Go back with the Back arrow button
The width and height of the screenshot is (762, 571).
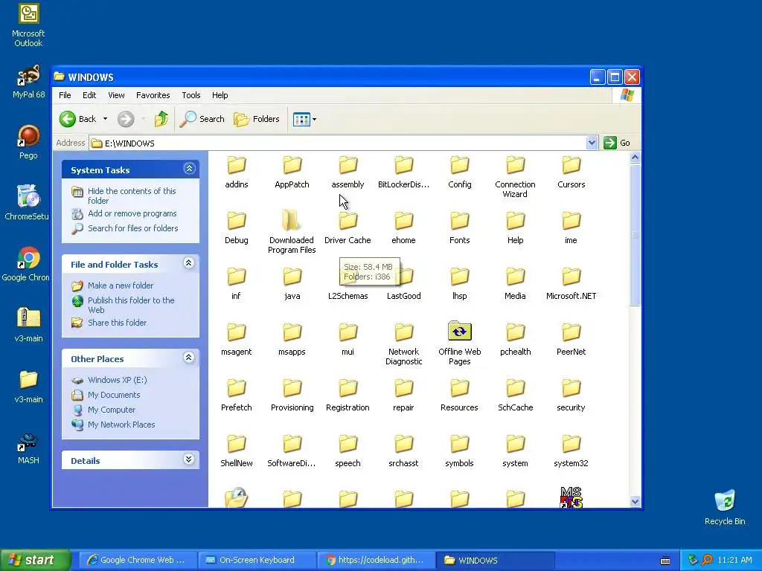point(77,119)
